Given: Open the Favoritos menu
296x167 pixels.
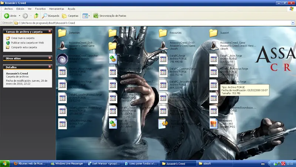Looking at the screenshot, I should 40,9.
